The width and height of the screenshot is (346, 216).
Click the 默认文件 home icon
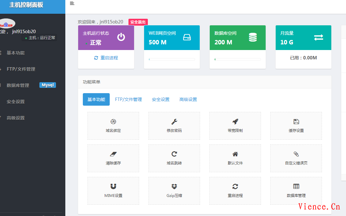[235, 154]
